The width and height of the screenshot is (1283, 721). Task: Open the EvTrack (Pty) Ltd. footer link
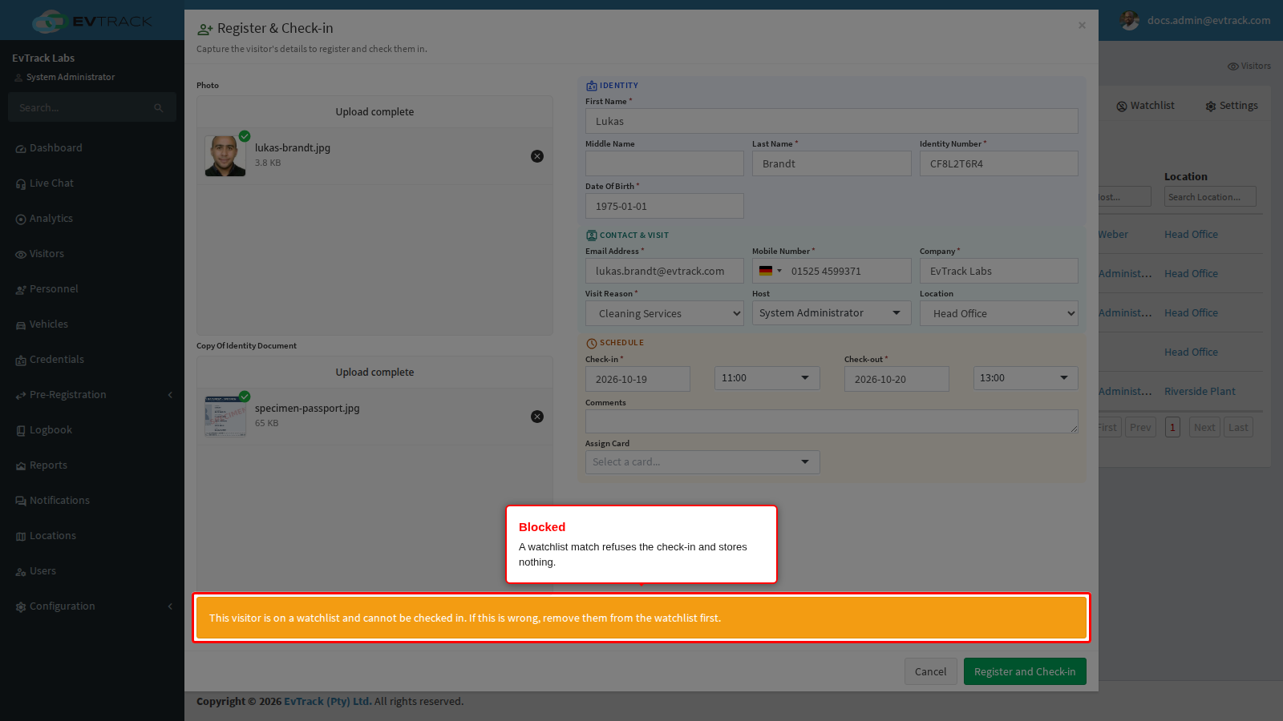[x=328, y=702]
